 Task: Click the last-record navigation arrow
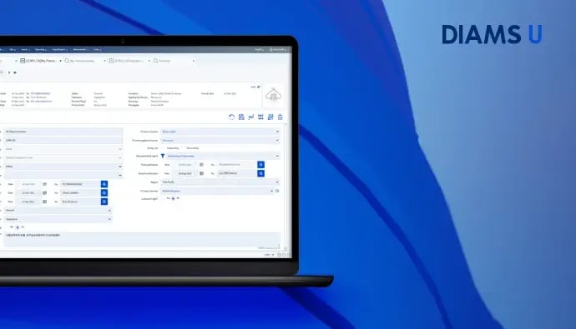pos(15,72)
